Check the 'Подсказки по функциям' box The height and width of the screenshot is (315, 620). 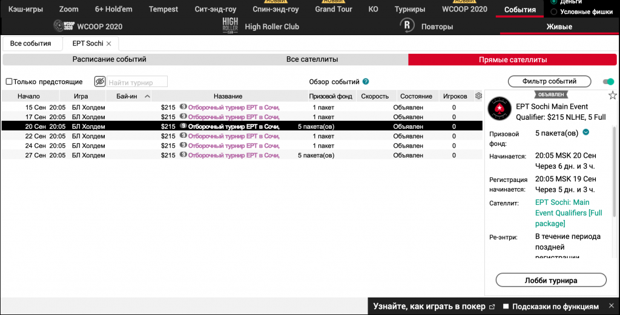[x=507, y=307]
